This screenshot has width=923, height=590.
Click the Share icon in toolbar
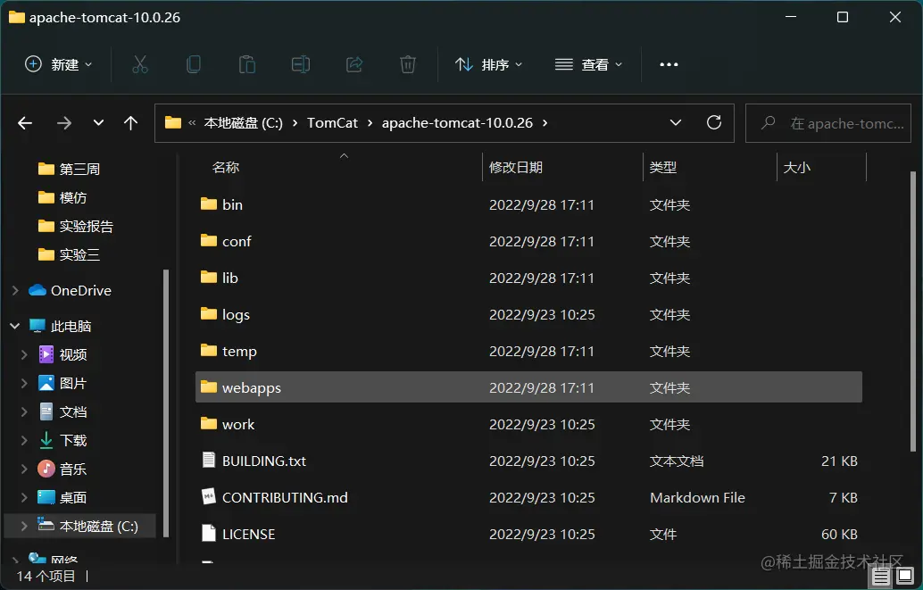click(x=354, y=64)
